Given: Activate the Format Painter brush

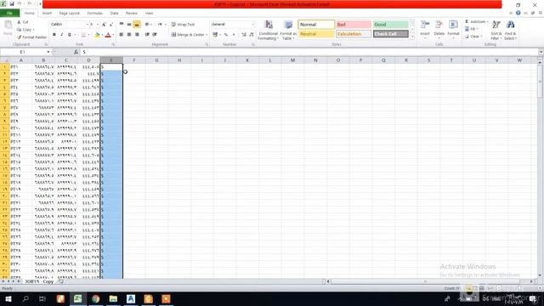Looking at the screenshot, I should coord(31,37).
